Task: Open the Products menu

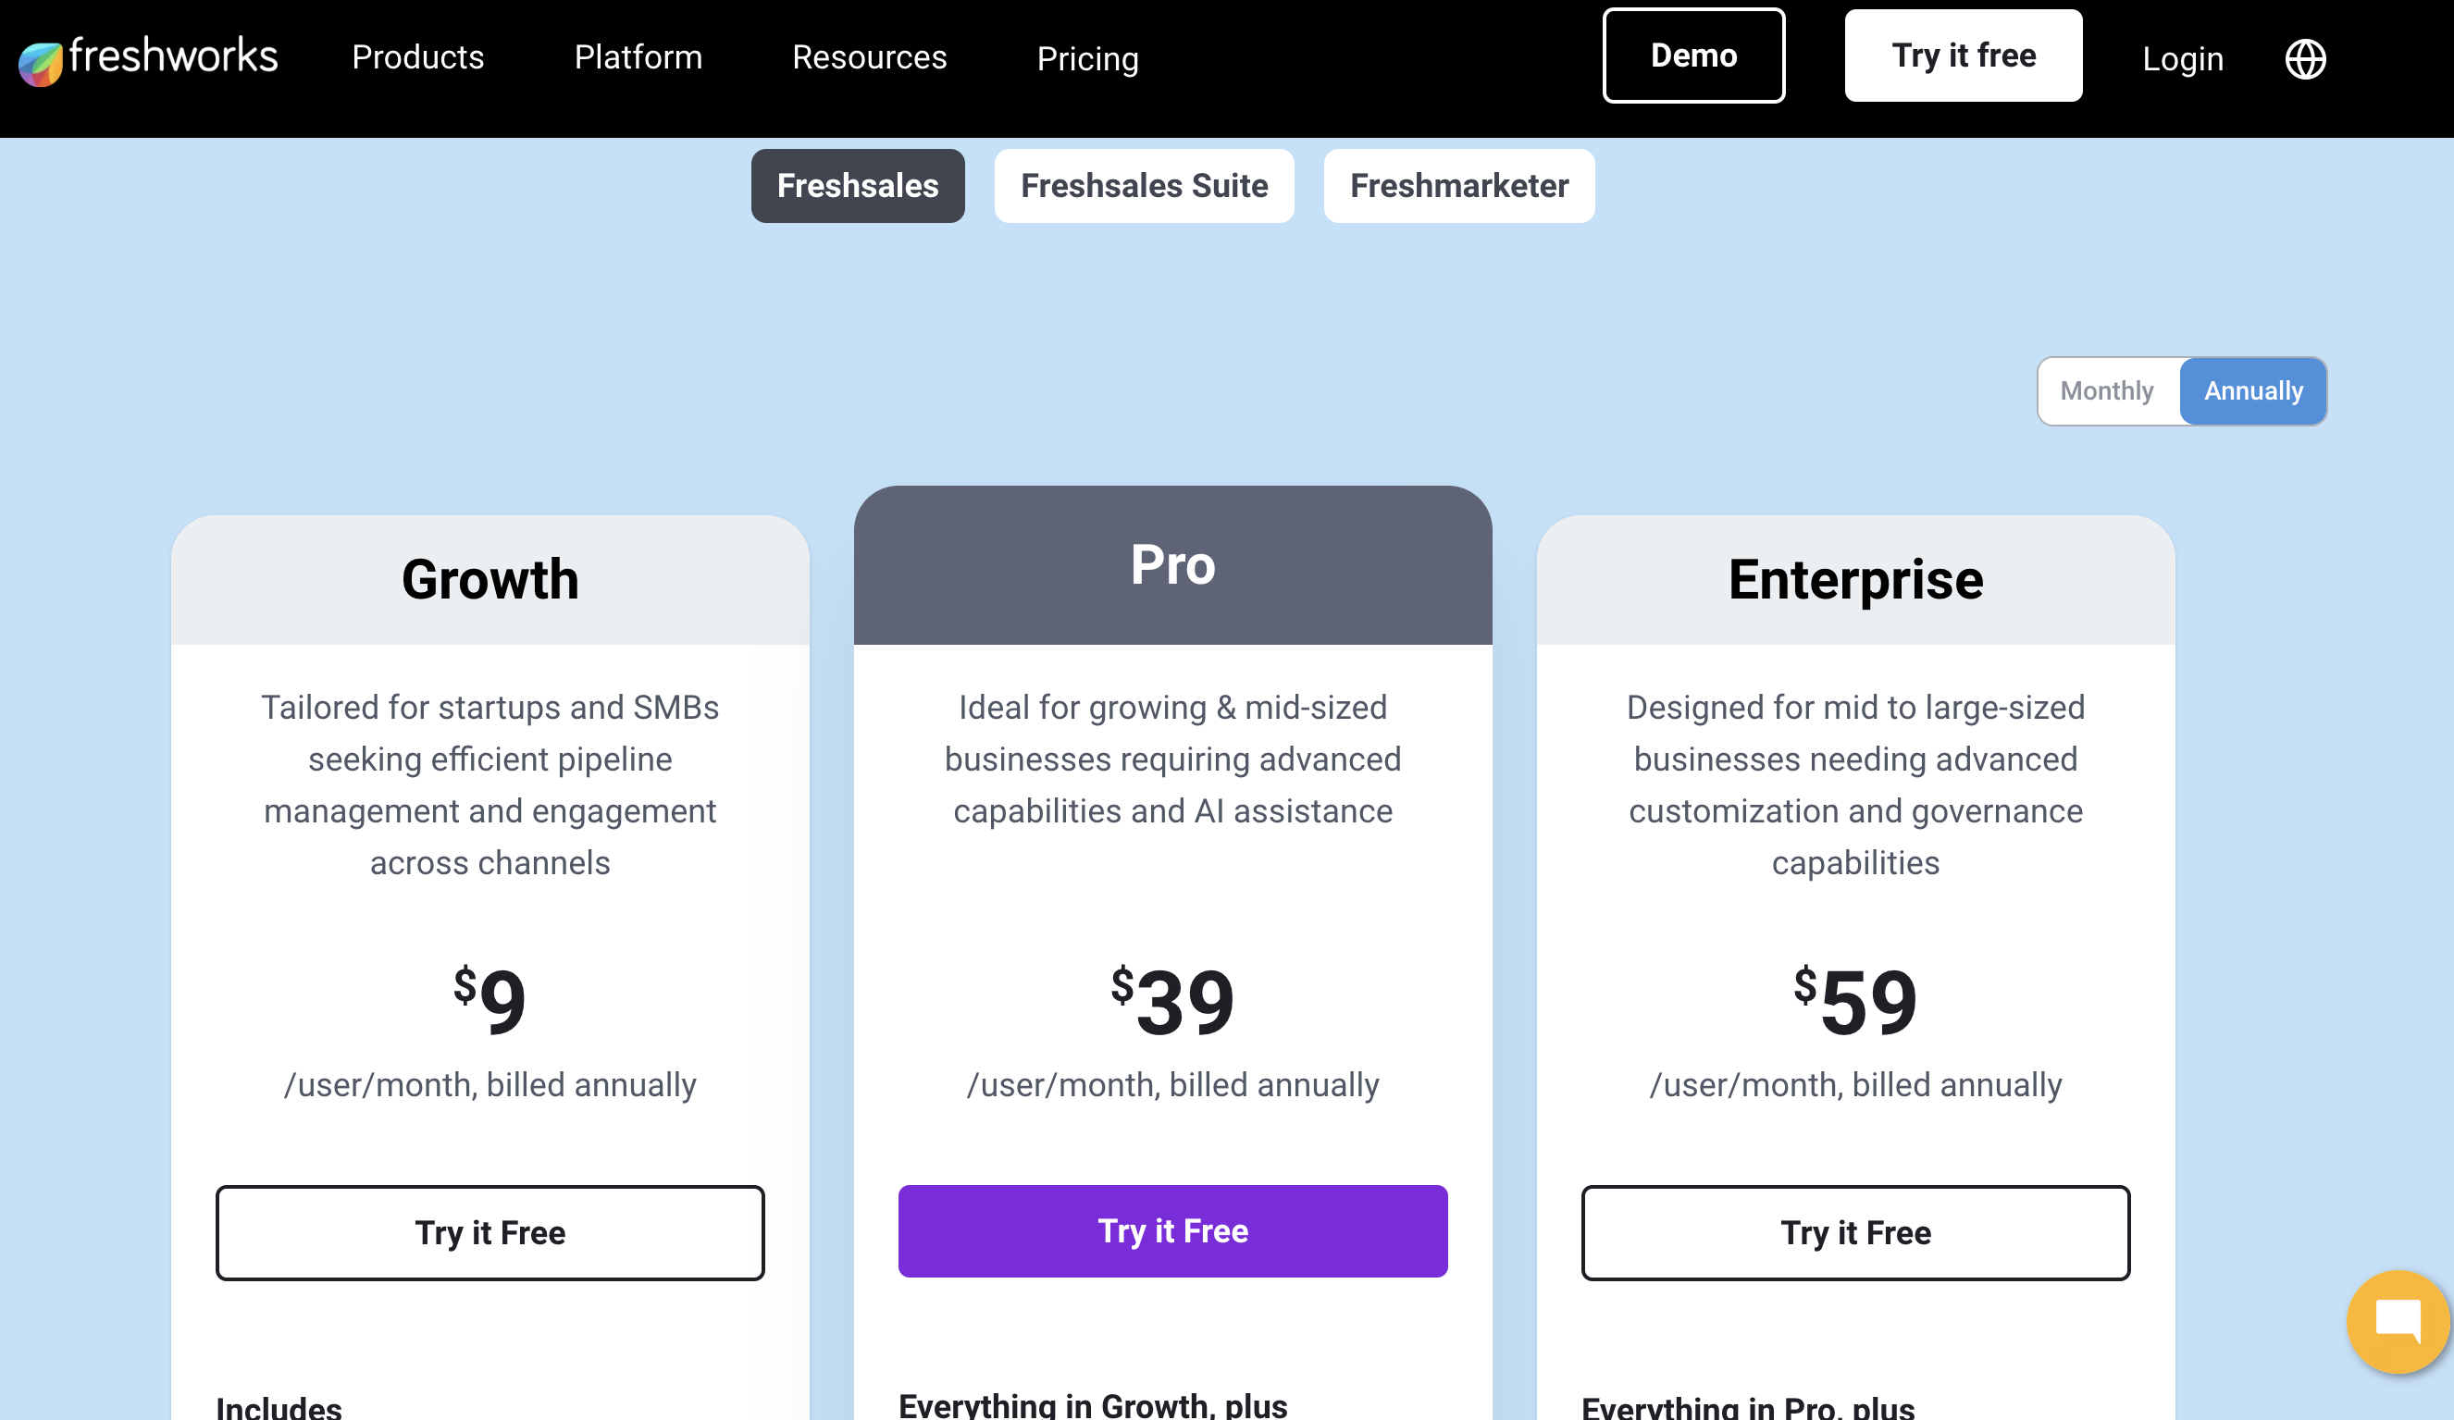Action: (417, 57)
